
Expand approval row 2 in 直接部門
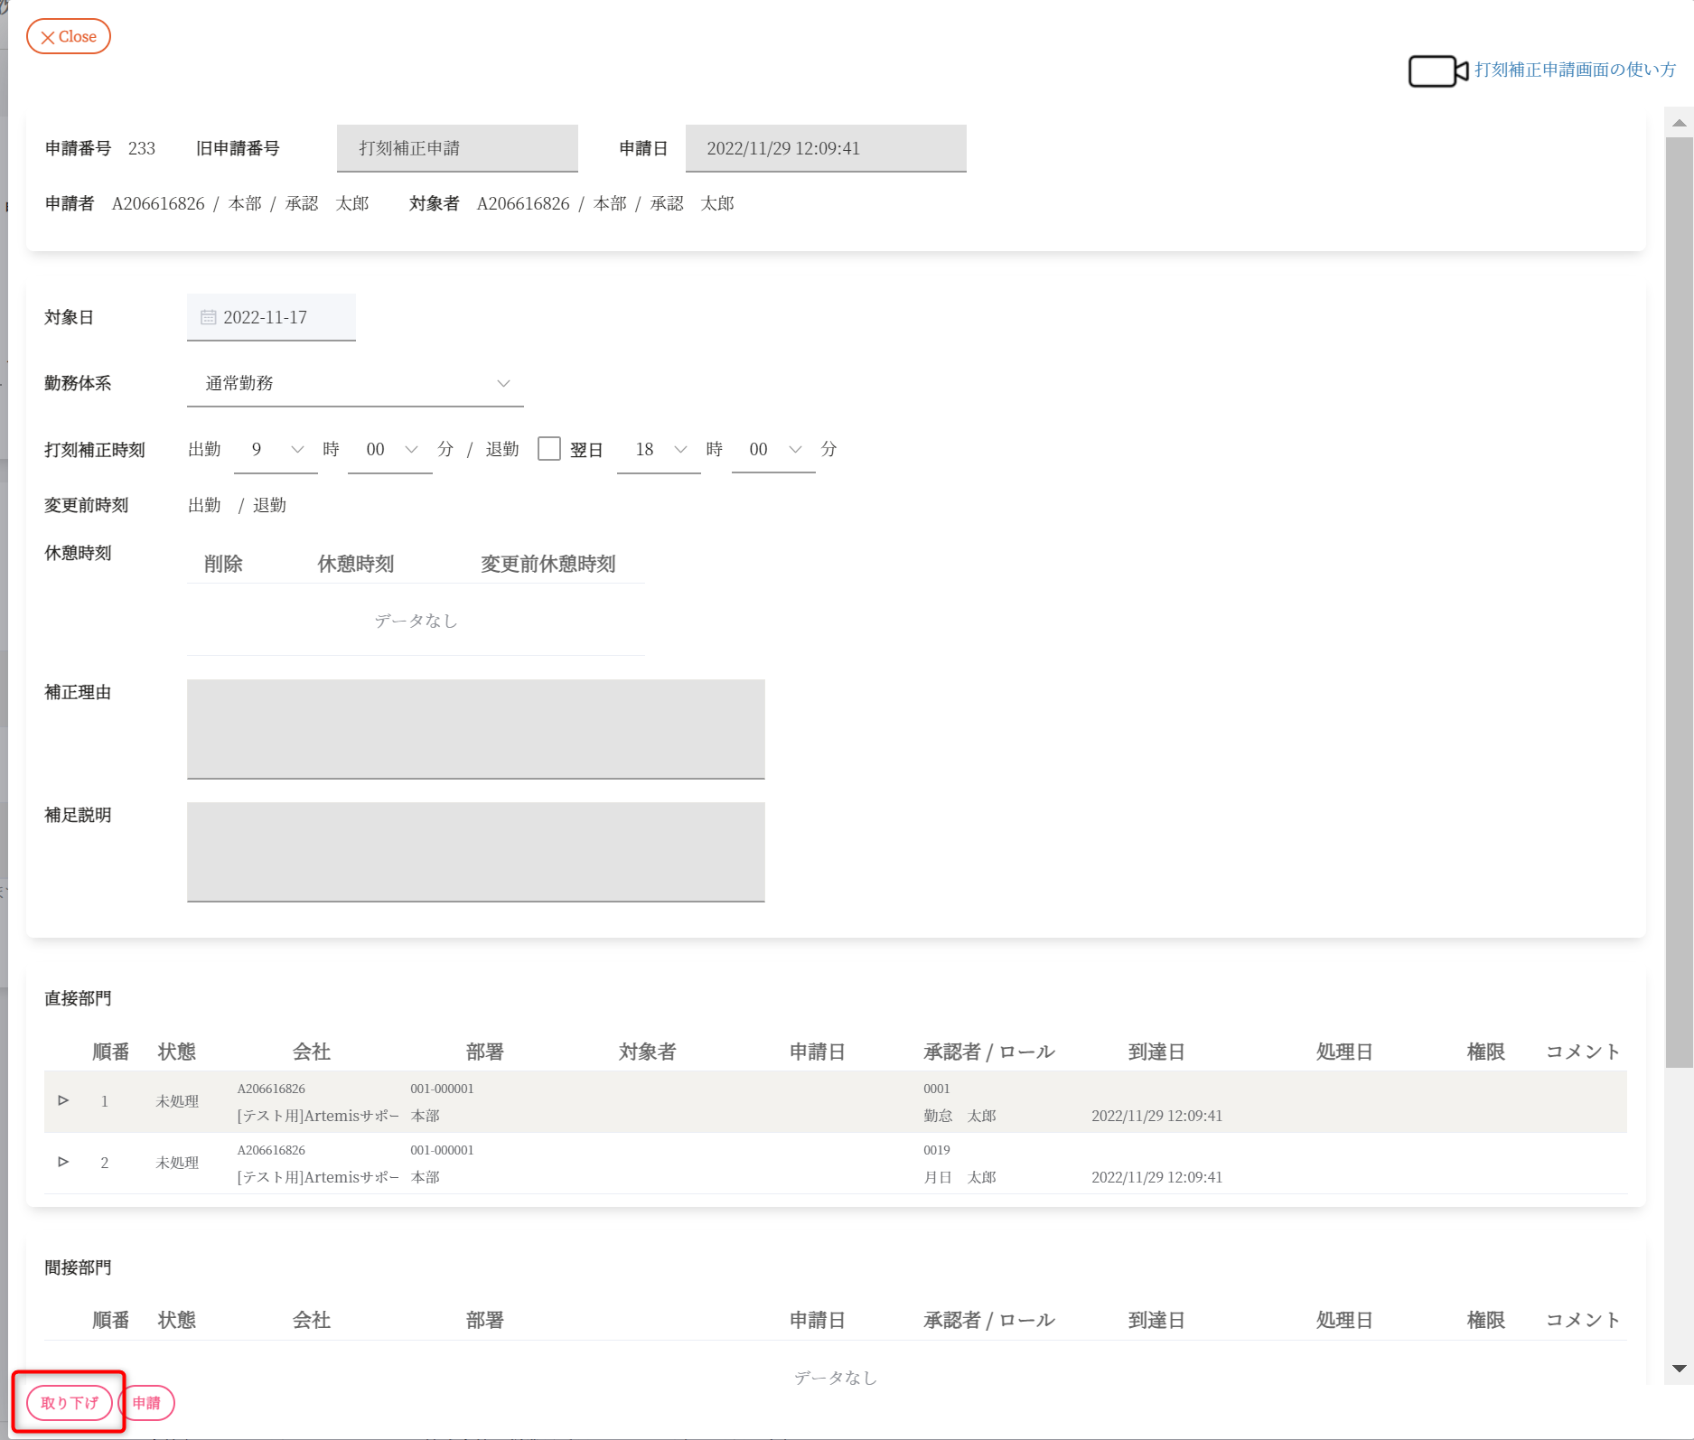pyautogui.click(x=63, y=1162)
